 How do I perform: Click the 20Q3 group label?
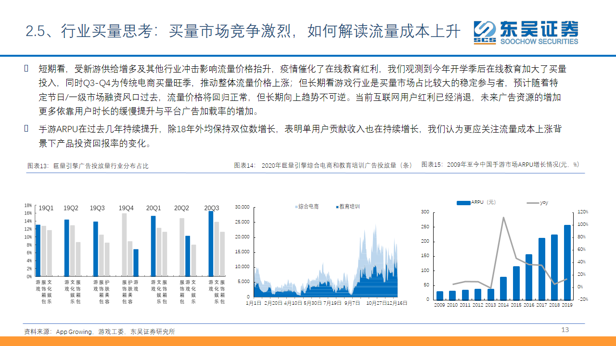pos(211,208)
